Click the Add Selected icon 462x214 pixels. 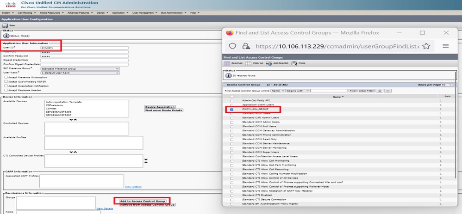[x=268, y=63]
